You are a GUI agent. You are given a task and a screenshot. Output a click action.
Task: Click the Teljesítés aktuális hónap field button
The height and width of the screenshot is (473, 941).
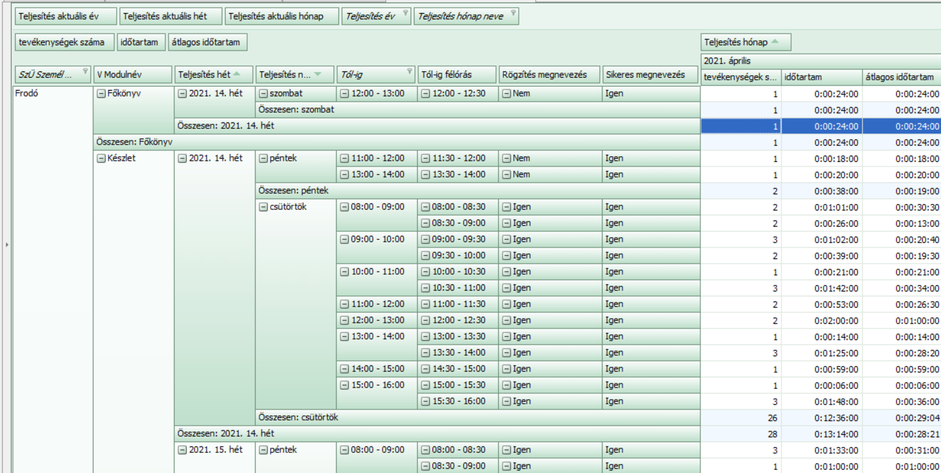[x=283, y=16]
